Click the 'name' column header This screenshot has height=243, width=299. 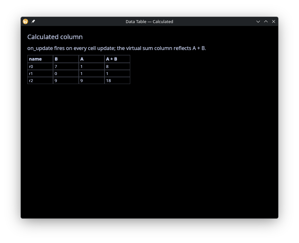pyautogui.click(x=40, y=59)
